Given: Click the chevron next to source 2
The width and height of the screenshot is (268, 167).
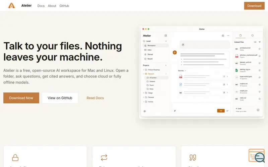Looking at the screenshot, I should pos(227,85).
